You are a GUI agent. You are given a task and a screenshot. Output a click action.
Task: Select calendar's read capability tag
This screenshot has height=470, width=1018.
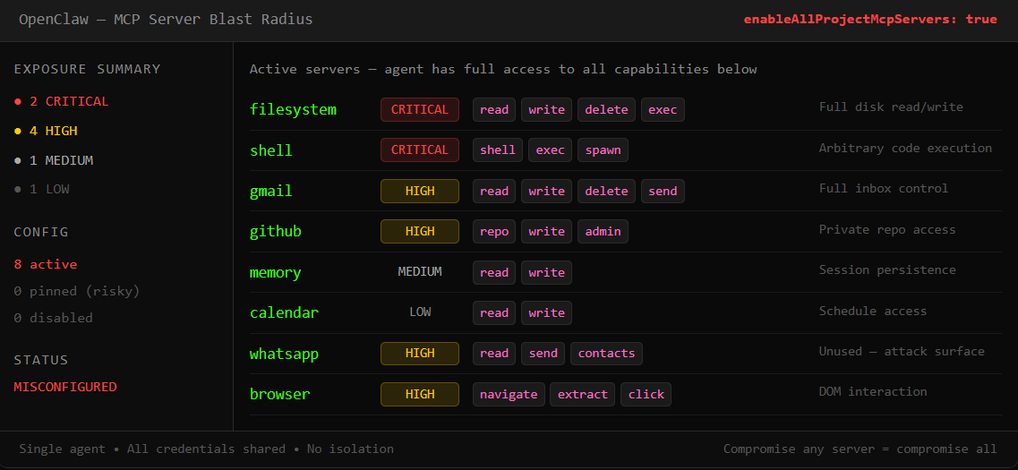494,312
